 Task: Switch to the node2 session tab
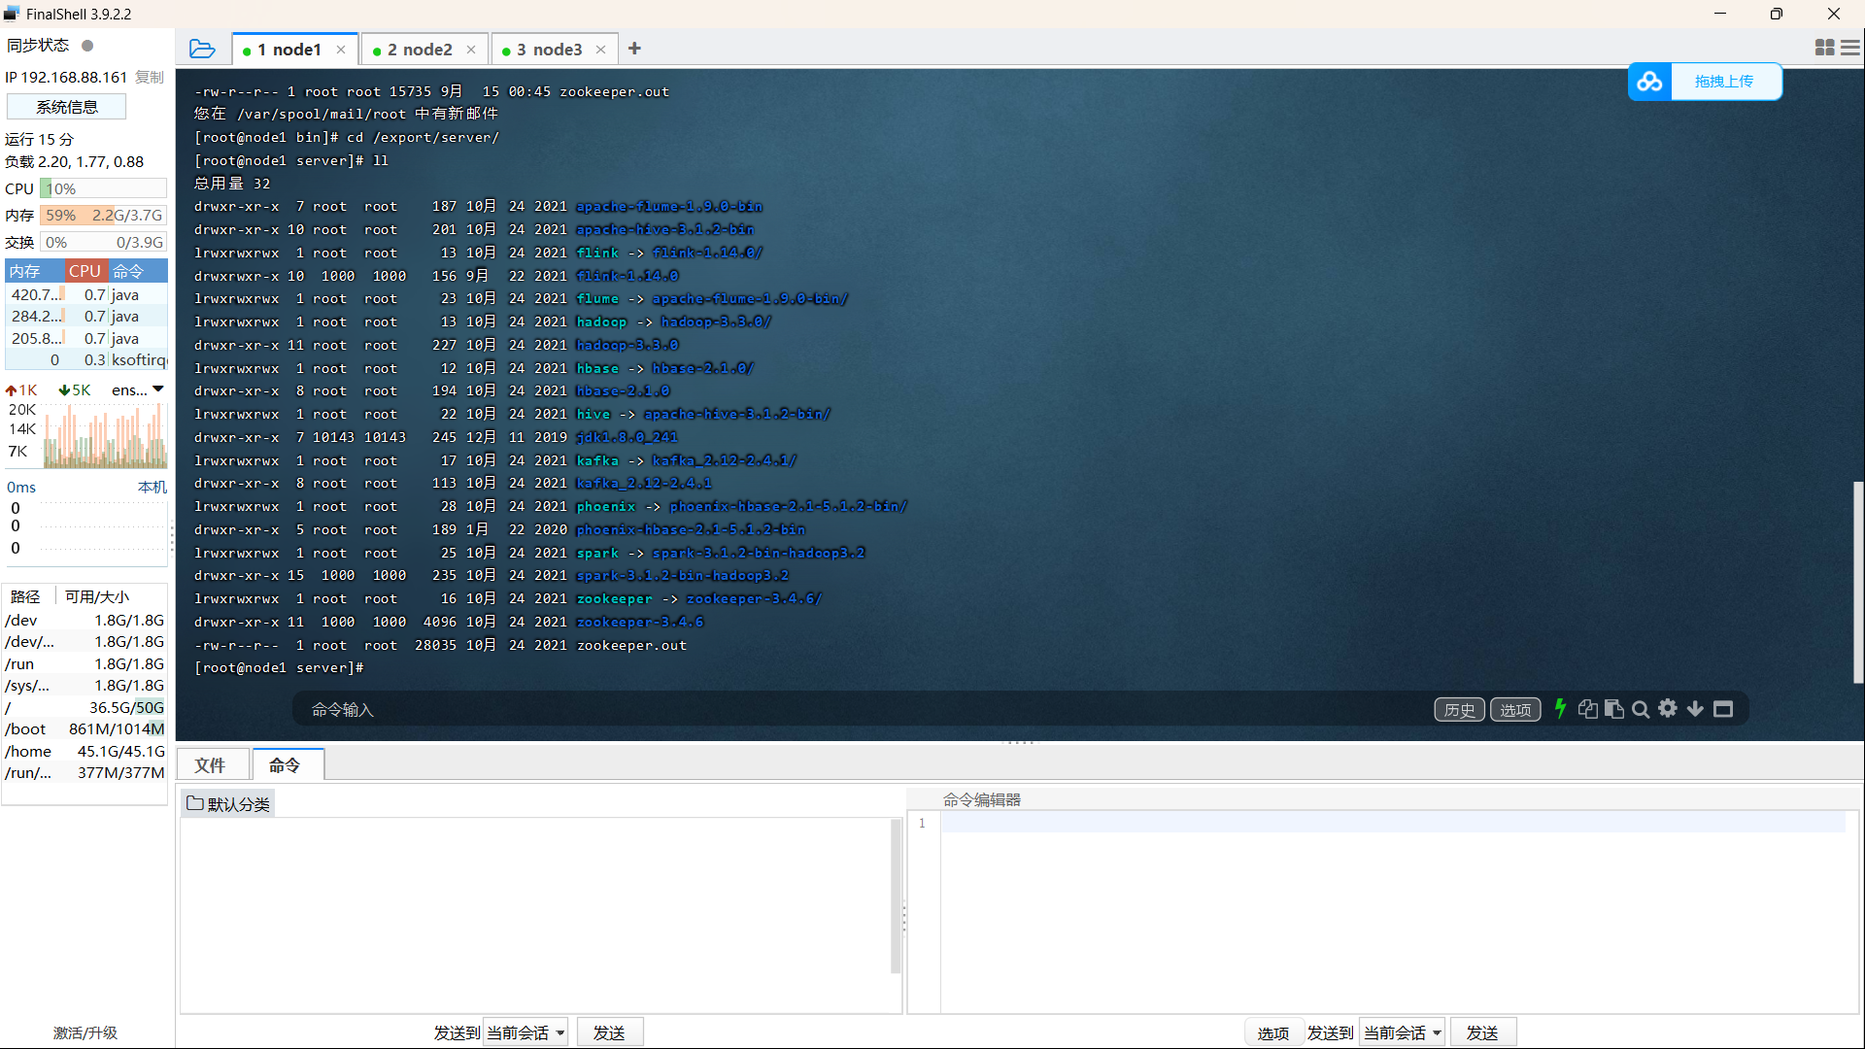point(420,50)
